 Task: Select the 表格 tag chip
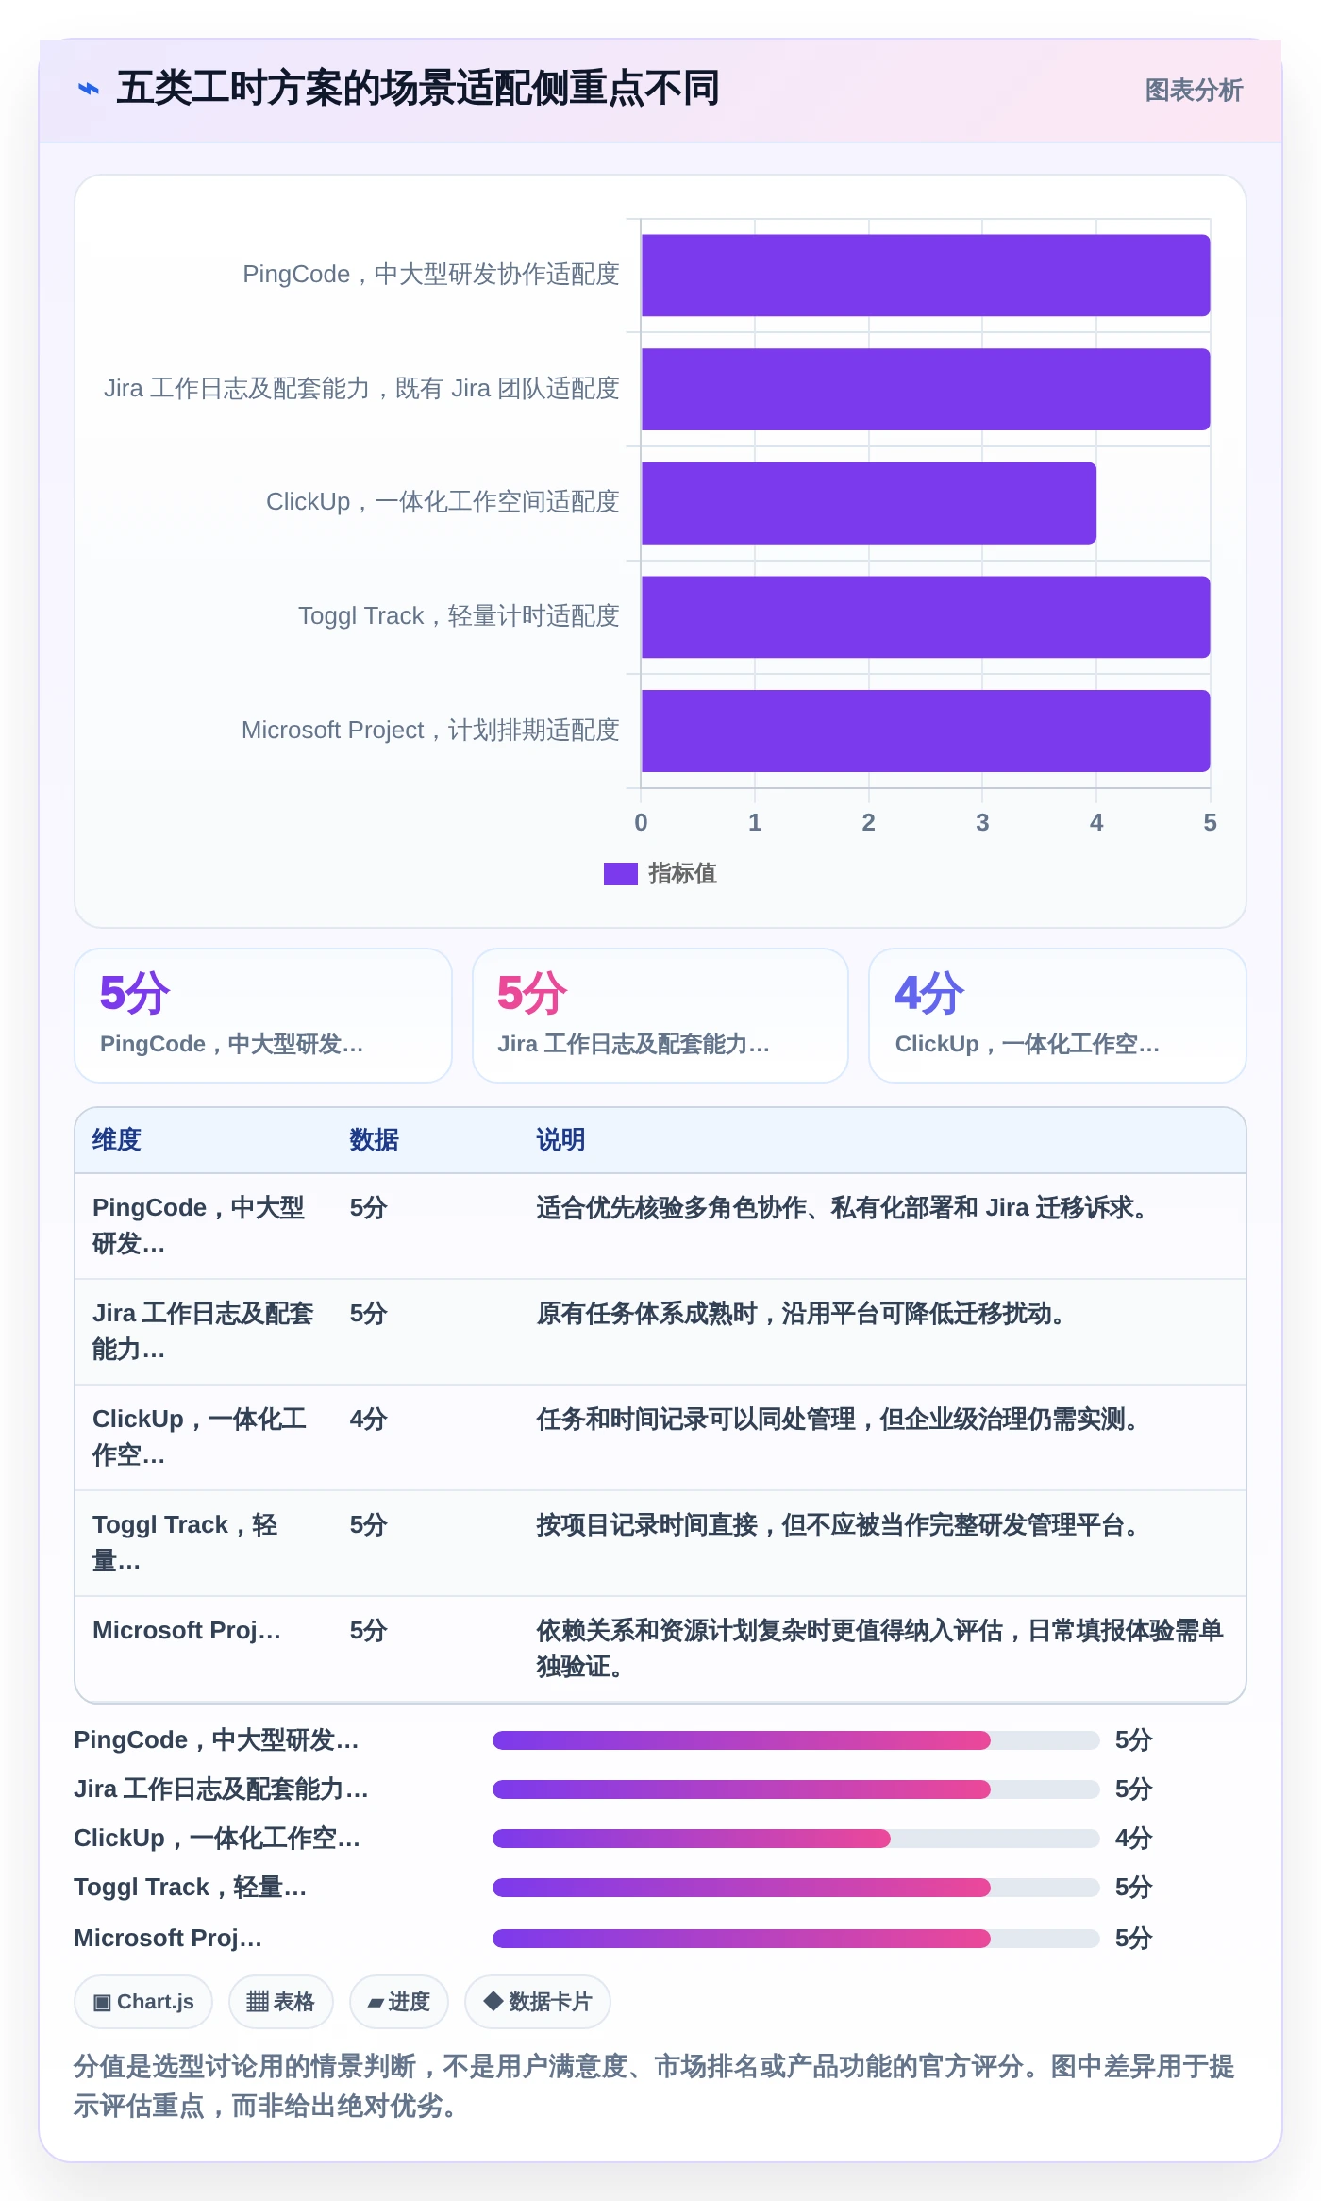pyautogui.click(x=280, y=2002)
